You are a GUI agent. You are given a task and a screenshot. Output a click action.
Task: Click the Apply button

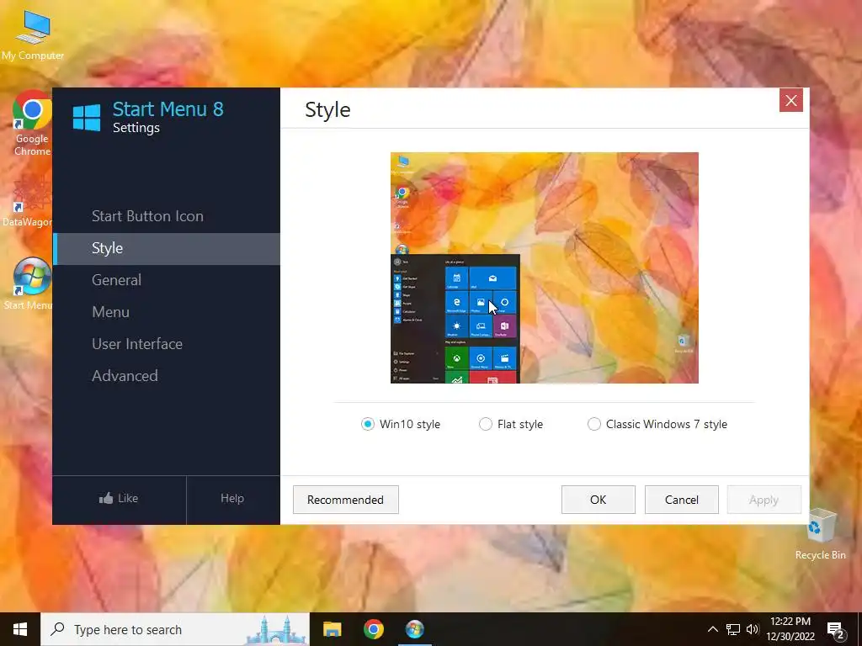coord(764,500)
